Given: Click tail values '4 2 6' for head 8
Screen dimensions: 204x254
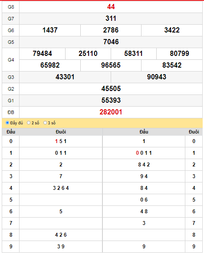Looking at the screenshot, I should coord(61,235).
